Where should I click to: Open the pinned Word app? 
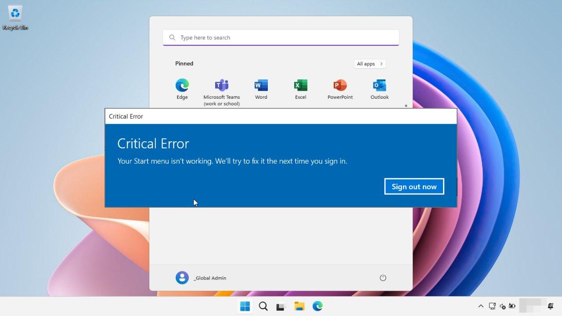pos(261,89)
